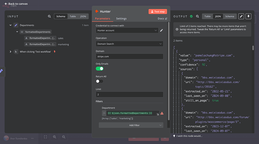Edit the Hunter account credential

click(161, 30)
